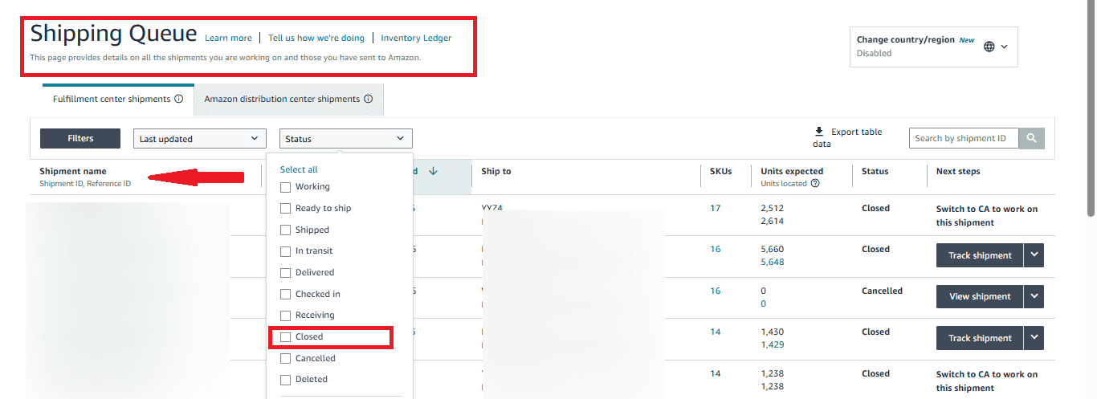
Task: Click the search magnifier button
Action: 1031,138
